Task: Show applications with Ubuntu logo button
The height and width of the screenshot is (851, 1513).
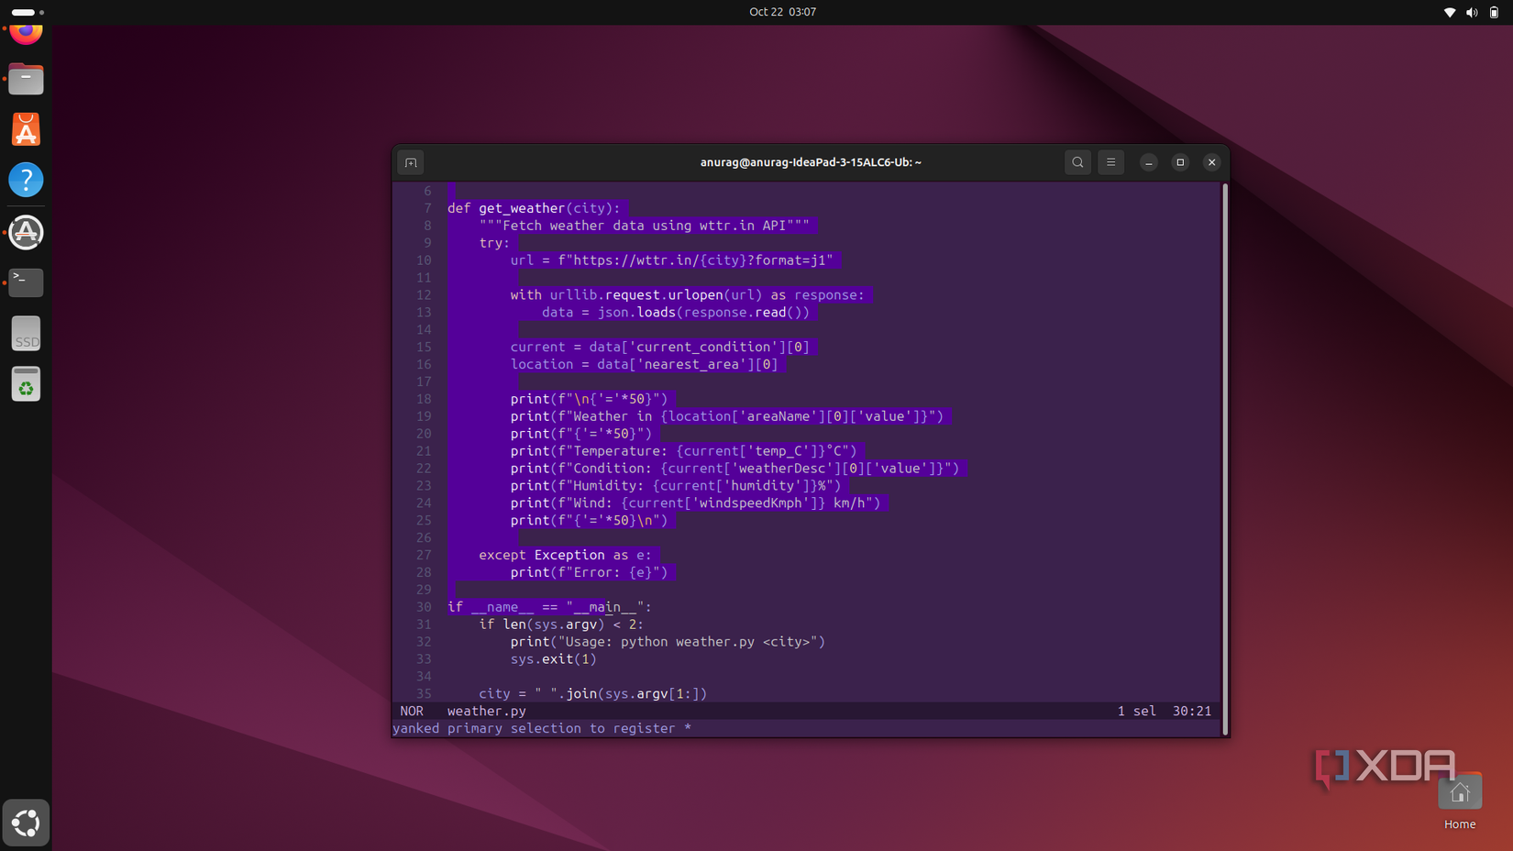Action: coord(26,823)
